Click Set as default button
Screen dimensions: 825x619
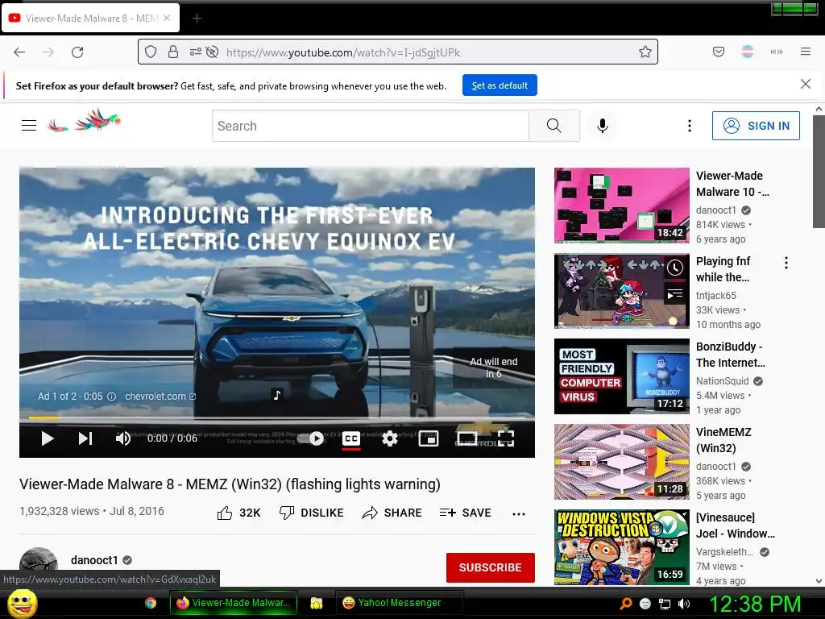500,85
